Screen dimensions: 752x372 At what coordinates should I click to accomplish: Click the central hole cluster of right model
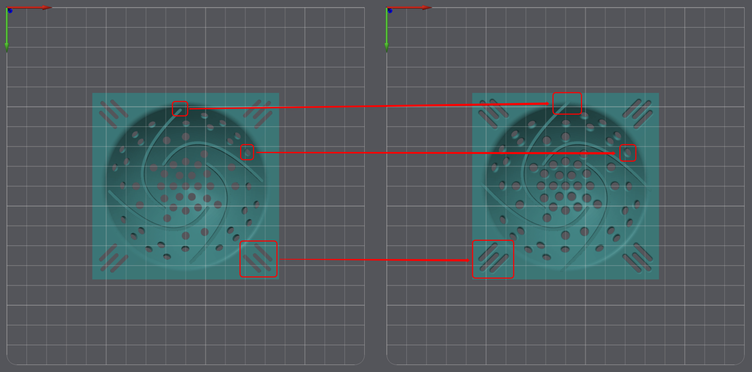pos(565,186)
